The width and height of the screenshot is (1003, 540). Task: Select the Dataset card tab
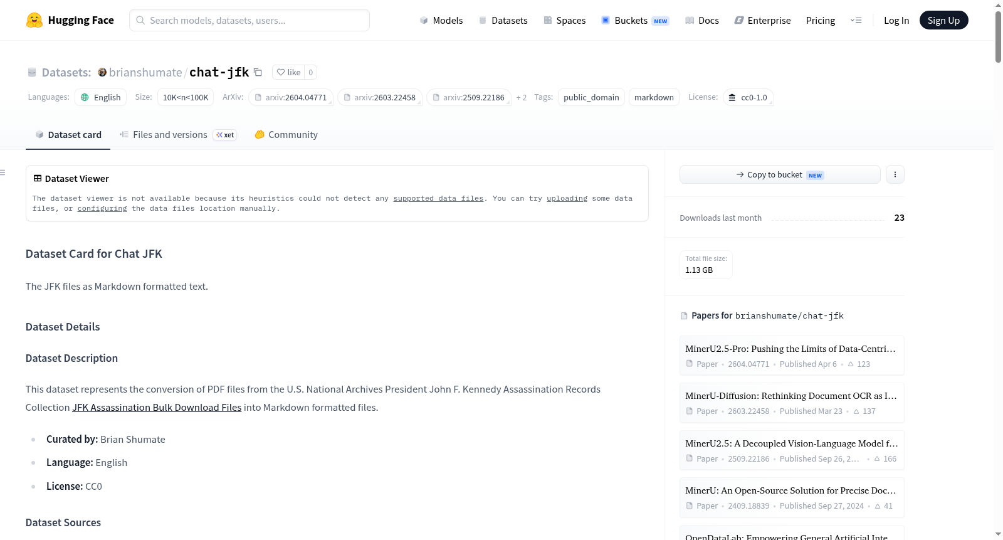[68, 134]
